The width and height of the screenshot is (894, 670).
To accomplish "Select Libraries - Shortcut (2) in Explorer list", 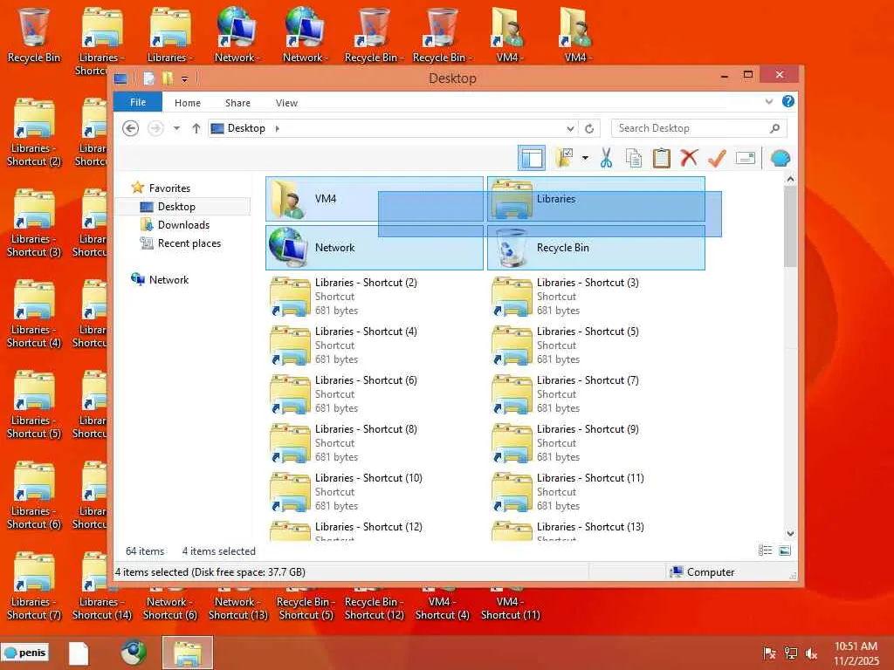I will [374, 297].
